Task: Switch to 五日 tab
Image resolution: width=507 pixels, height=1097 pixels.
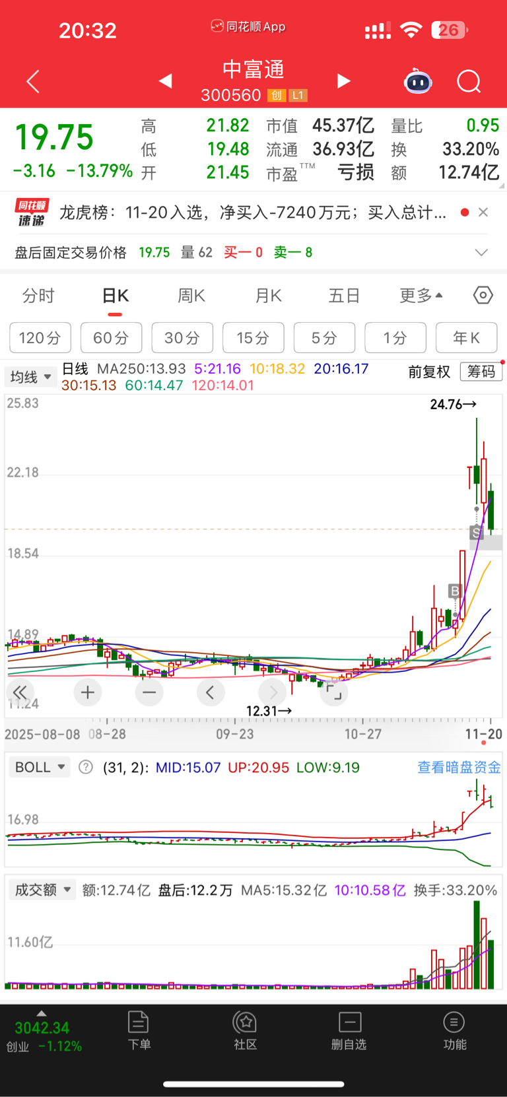Action: [x=344, y=296]
